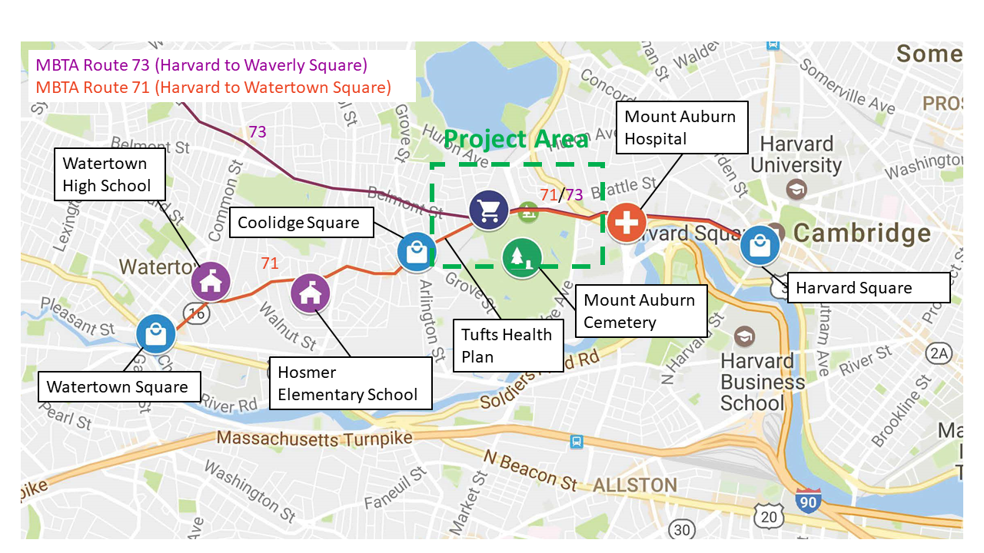Click the Hosmer Elementary School label box
Image resolution: width=984 pixels, height=553 pixels.
pyautogui.click(x=350, y=383)
